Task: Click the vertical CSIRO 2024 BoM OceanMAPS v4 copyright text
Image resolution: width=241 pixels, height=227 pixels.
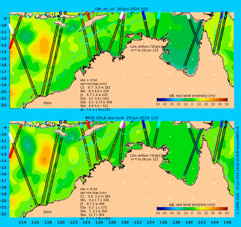Action: click(238, 171)
